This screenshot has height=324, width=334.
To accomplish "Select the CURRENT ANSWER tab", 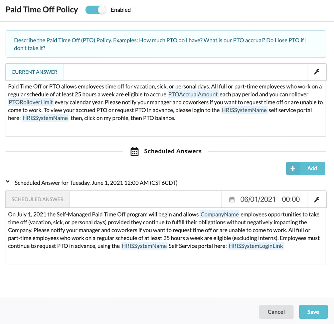I will point(34,72).
